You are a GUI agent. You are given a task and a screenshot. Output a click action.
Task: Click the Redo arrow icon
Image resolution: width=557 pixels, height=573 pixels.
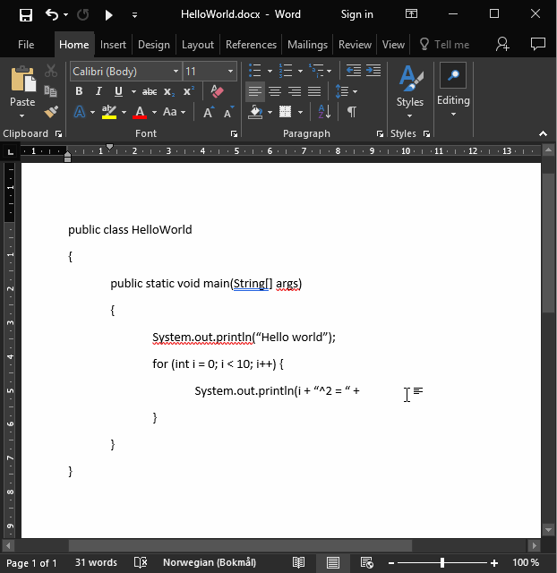(x=83, y=14)
